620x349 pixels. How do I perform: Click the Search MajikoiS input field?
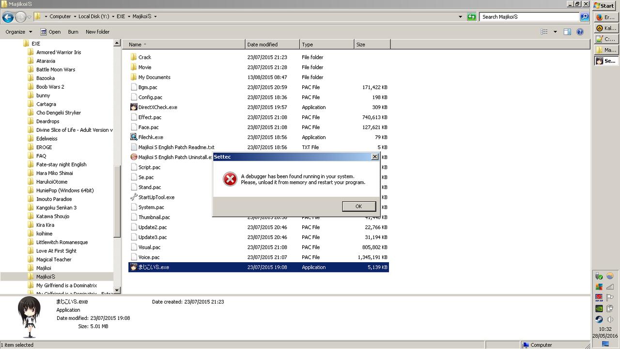point(529,16)
